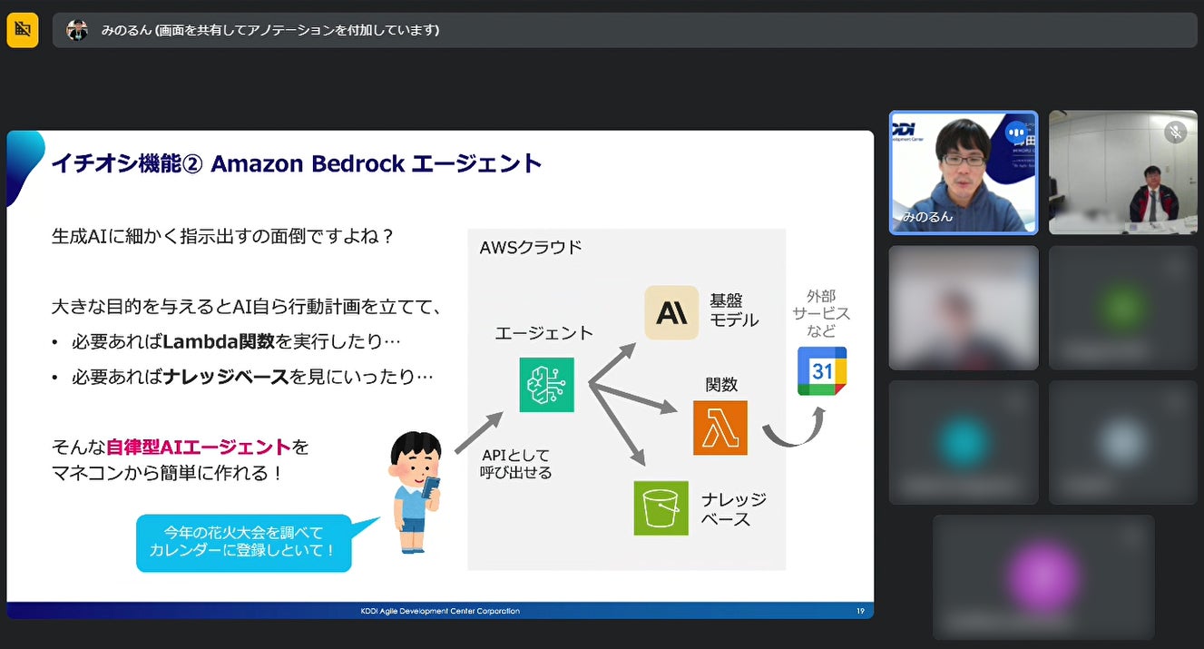Click the boy with smartphone illustration
Image resolution: width=1204 pixels, height=649 pixels.
tap(416, 492)
